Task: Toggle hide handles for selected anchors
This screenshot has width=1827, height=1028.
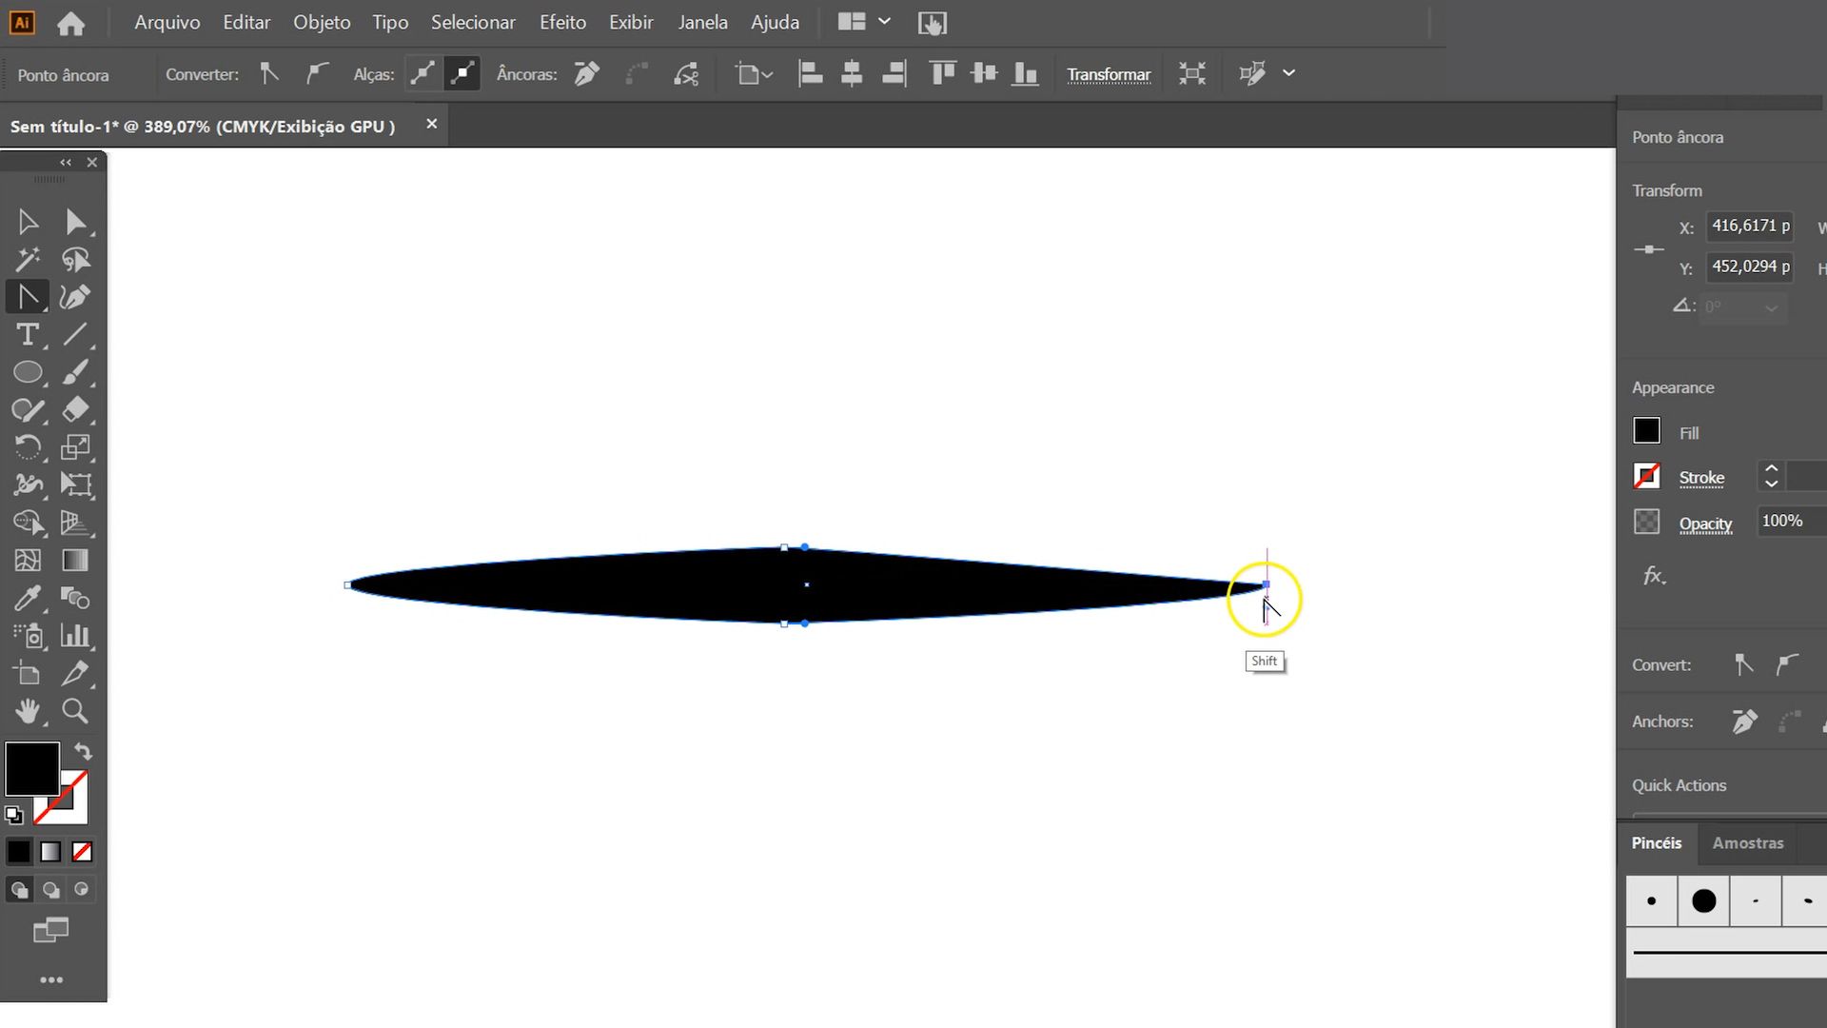Action: [462, 73]
